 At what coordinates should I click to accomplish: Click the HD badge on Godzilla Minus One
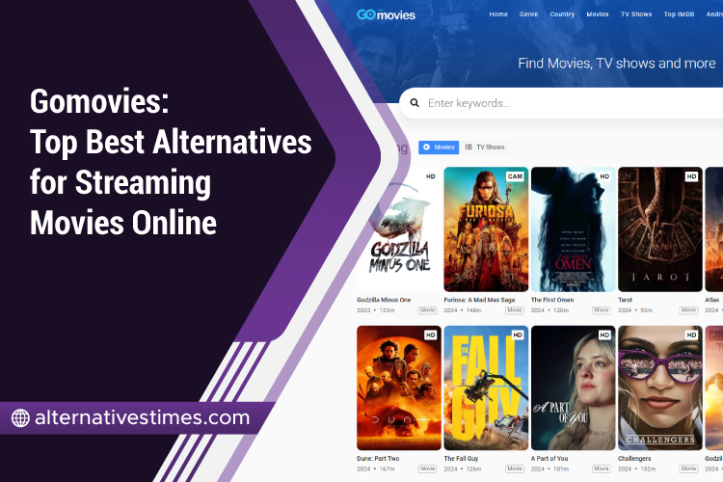click(x=430, y=176)
